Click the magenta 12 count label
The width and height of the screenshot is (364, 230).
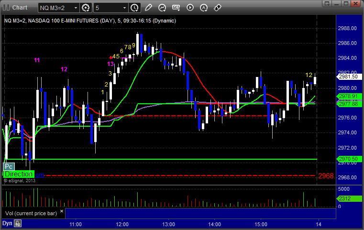pyautogui.click(x=64, y=69)
